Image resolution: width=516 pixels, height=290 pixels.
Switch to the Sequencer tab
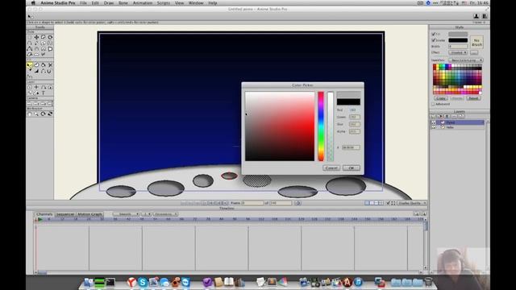tap(64, 214)
